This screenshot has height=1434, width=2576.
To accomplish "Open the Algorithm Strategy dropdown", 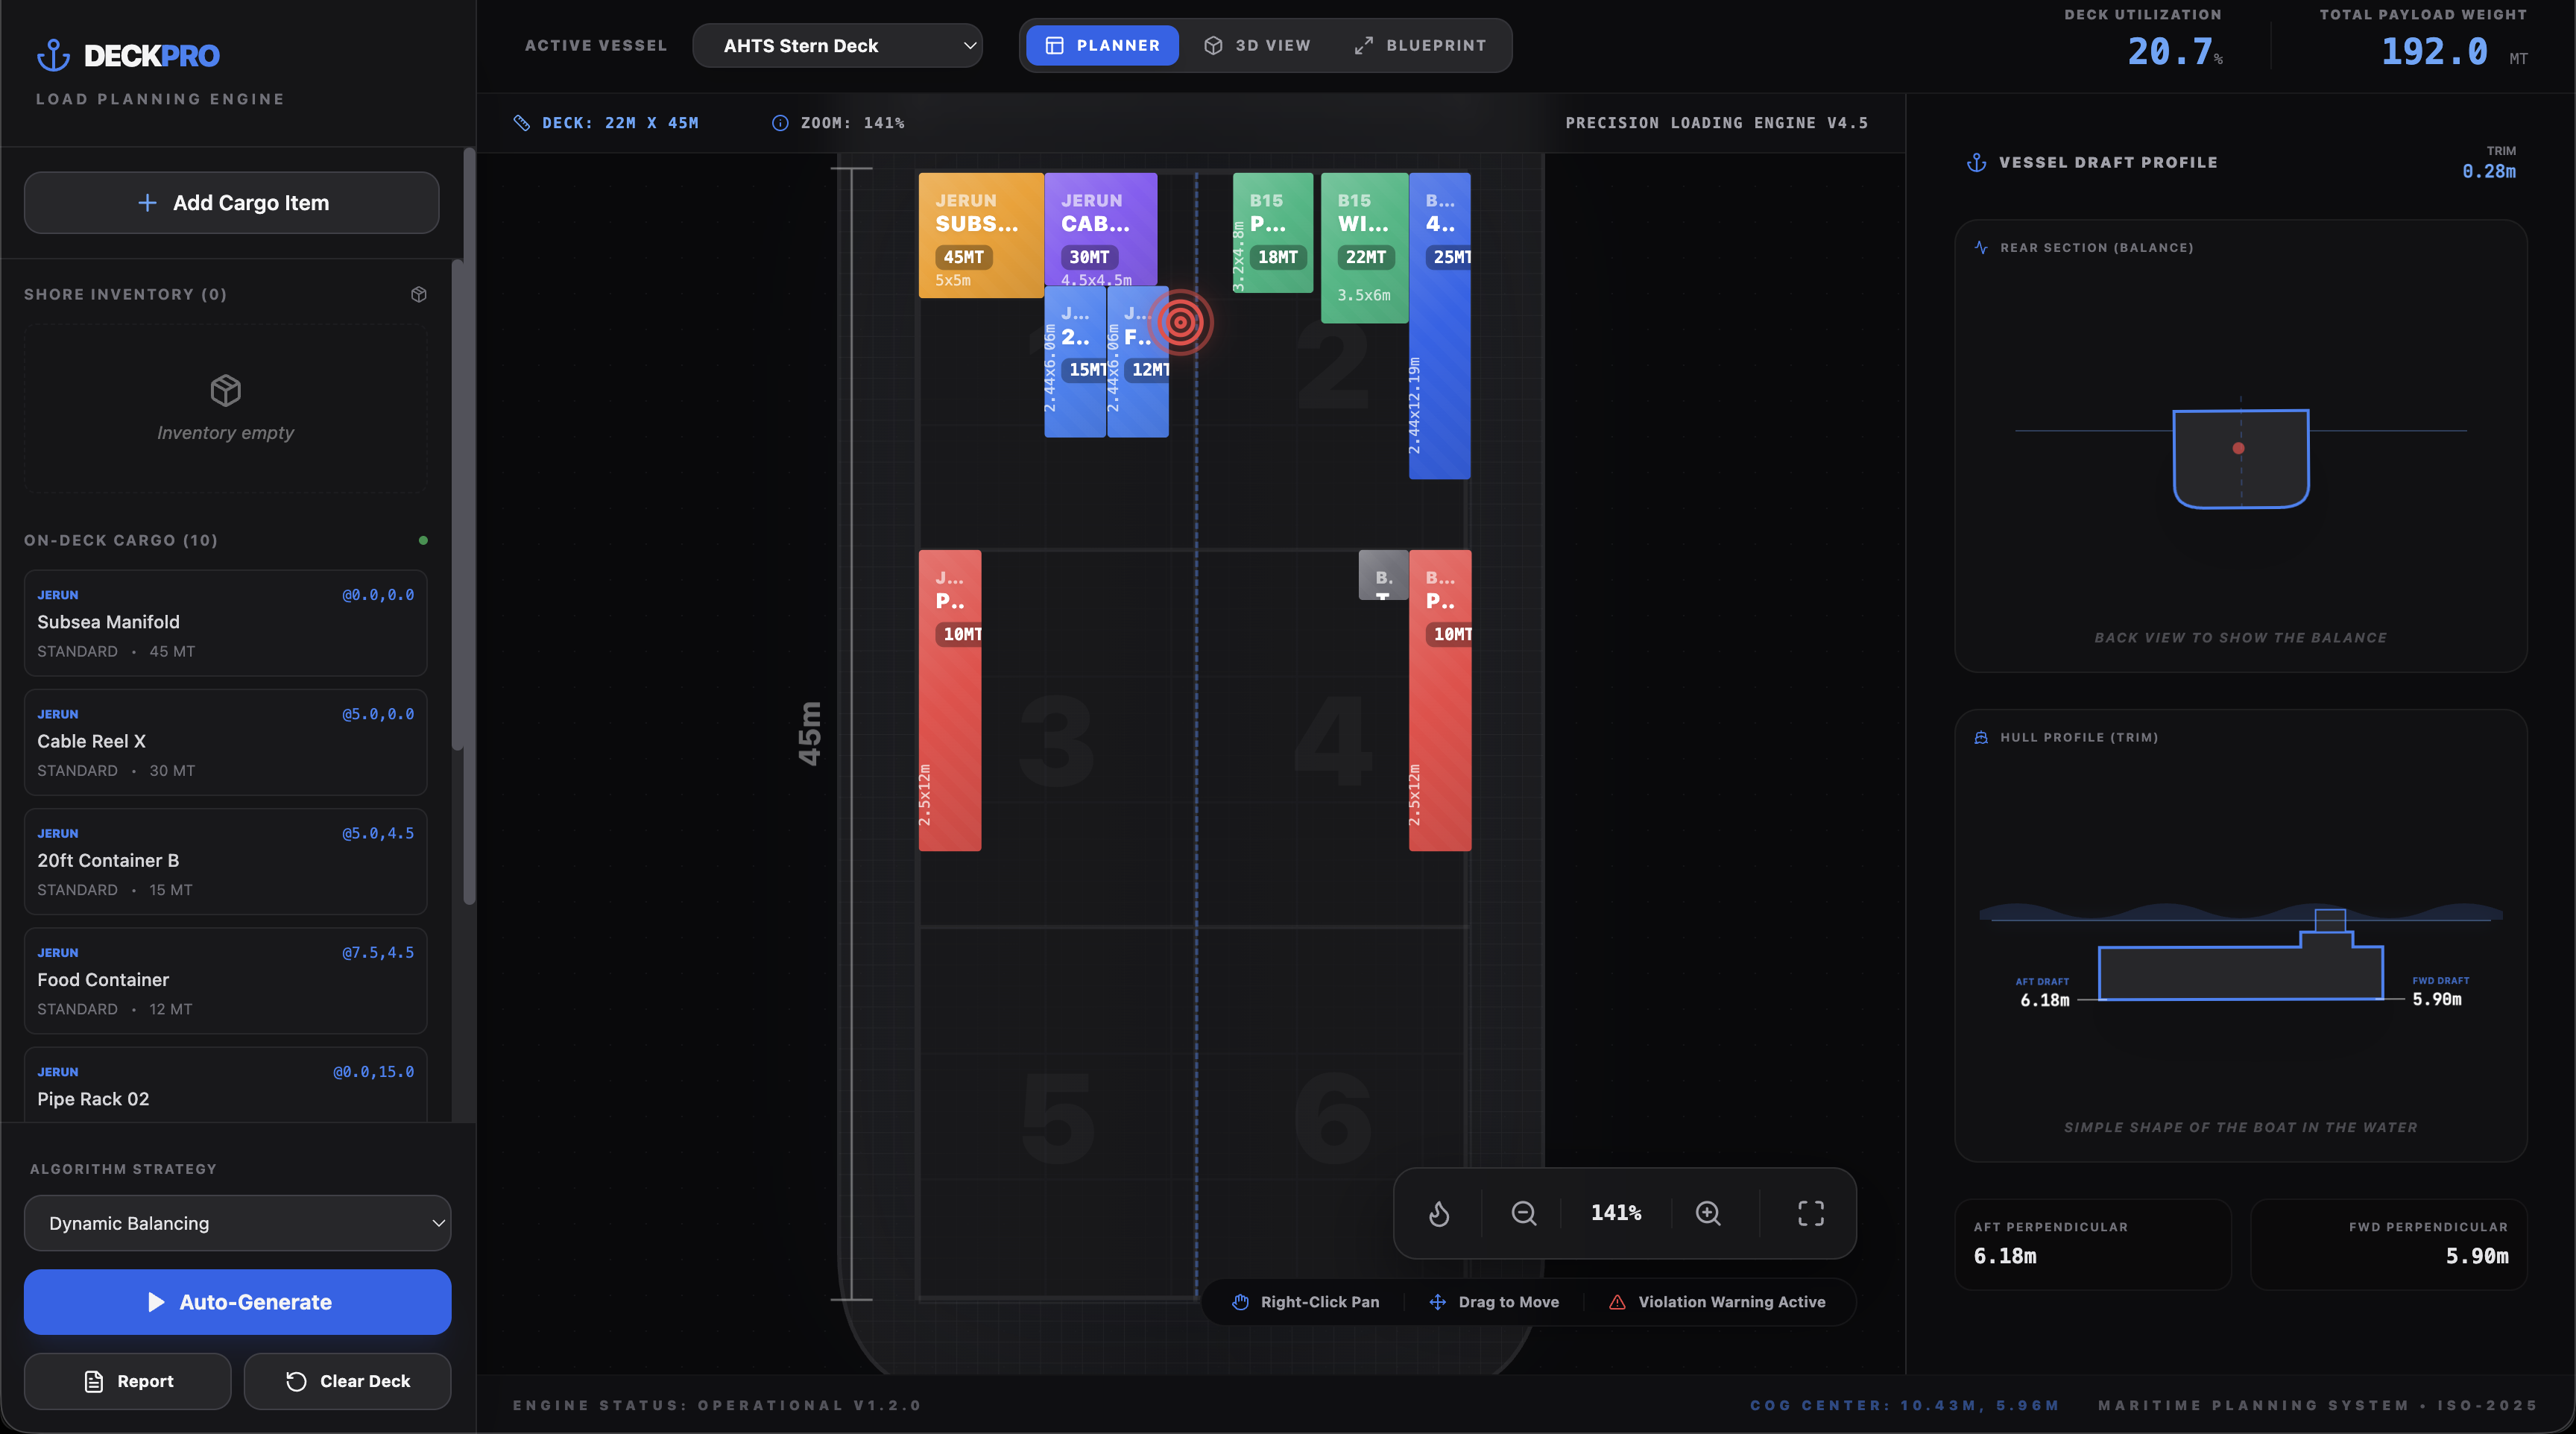I will (237, 1223).
